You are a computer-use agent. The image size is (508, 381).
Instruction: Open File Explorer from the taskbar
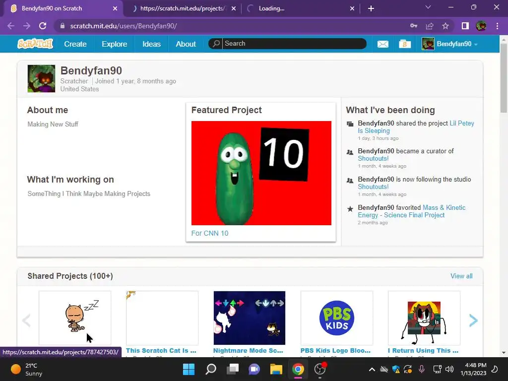(x=276, y=369)
